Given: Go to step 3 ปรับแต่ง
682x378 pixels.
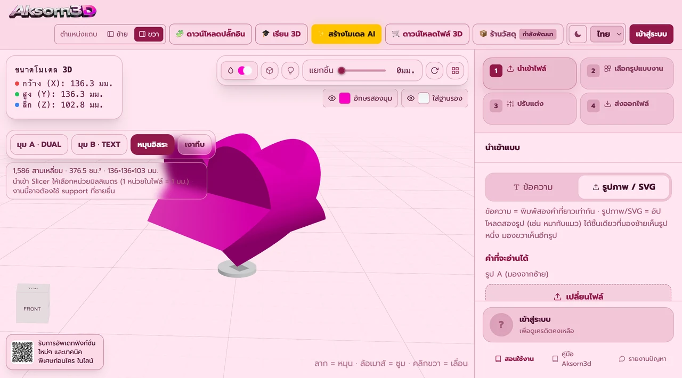Looking at the screenshot, I should tap(530, 109).
